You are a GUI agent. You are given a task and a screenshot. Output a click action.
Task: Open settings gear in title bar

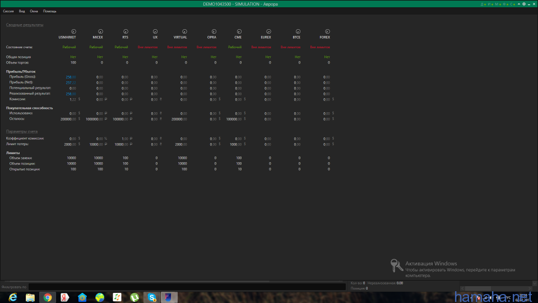point(524,4)
